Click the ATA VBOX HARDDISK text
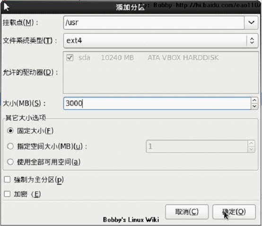The image size is (262, 226). (x=183, y=58)
